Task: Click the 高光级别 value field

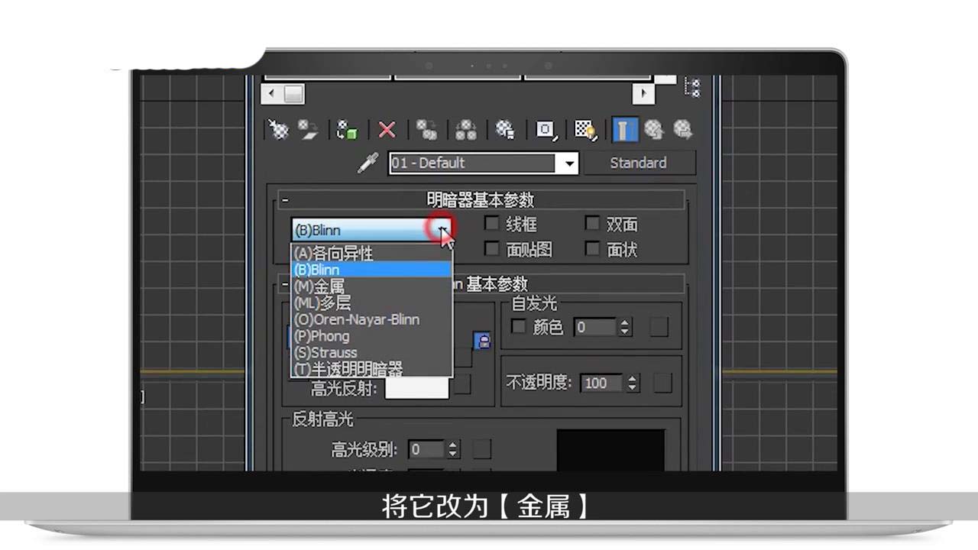Action: 426,449
